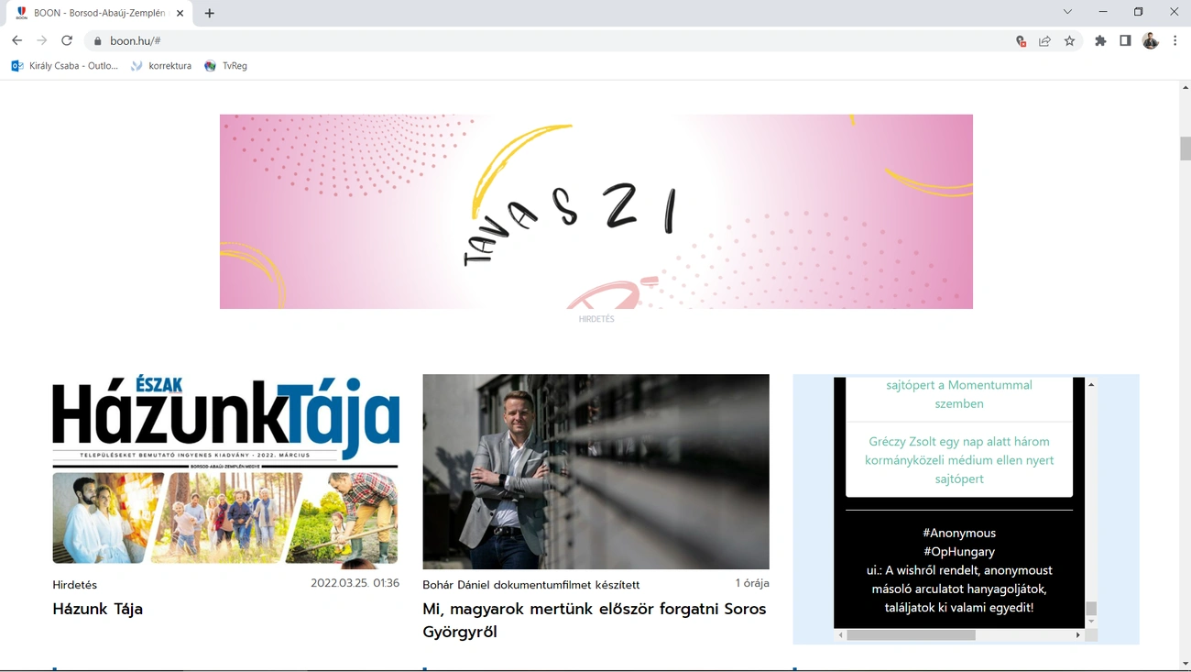Open the Soros Györgyről article headline

[595, 620]
